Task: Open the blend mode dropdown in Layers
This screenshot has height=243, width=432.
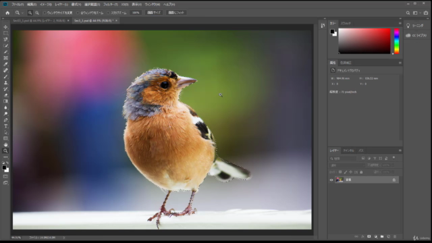Action: coord(347,165)
